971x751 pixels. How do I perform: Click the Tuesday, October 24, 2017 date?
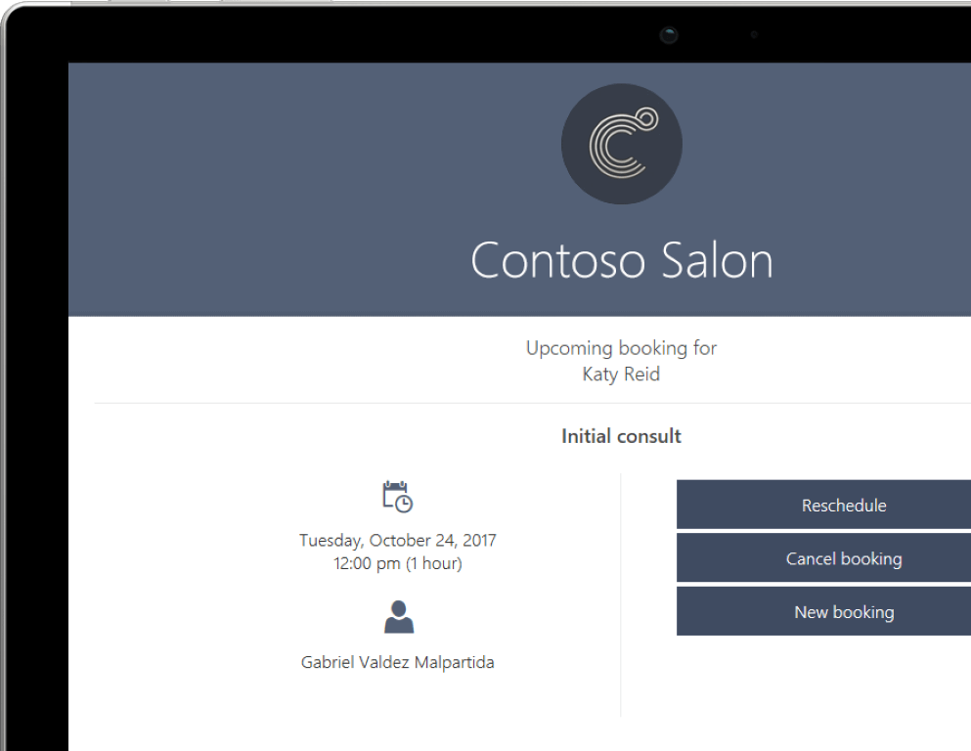[398, 540]
